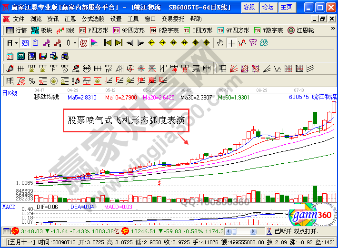Open the 公式选股 menu
Image resolution: width=338 pixels, height=248 pixels.
(x=93, y=19)
